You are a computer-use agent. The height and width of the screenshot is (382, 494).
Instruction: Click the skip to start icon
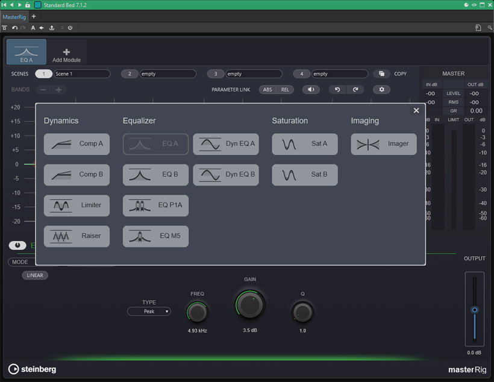click(4, 5)
